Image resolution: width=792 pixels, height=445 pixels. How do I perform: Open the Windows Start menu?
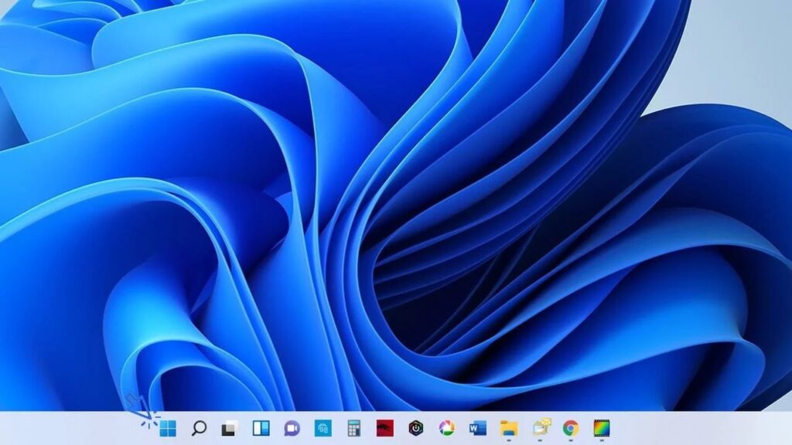(x=168, y=428)
